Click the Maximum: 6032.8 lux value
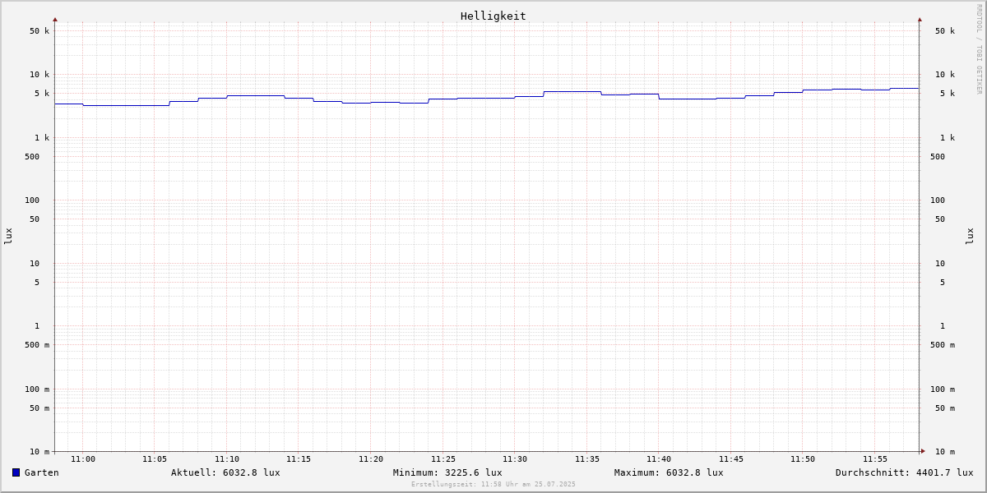The image size is (987, 493). [669, 472]
